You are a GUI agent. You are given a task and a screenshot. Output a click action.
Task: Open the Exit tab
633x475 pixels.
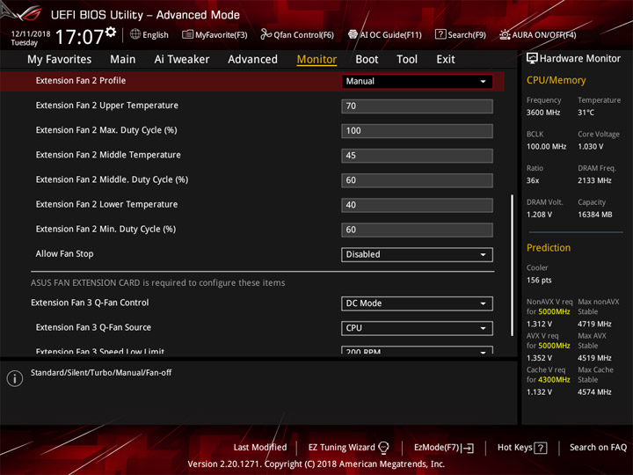446,60
